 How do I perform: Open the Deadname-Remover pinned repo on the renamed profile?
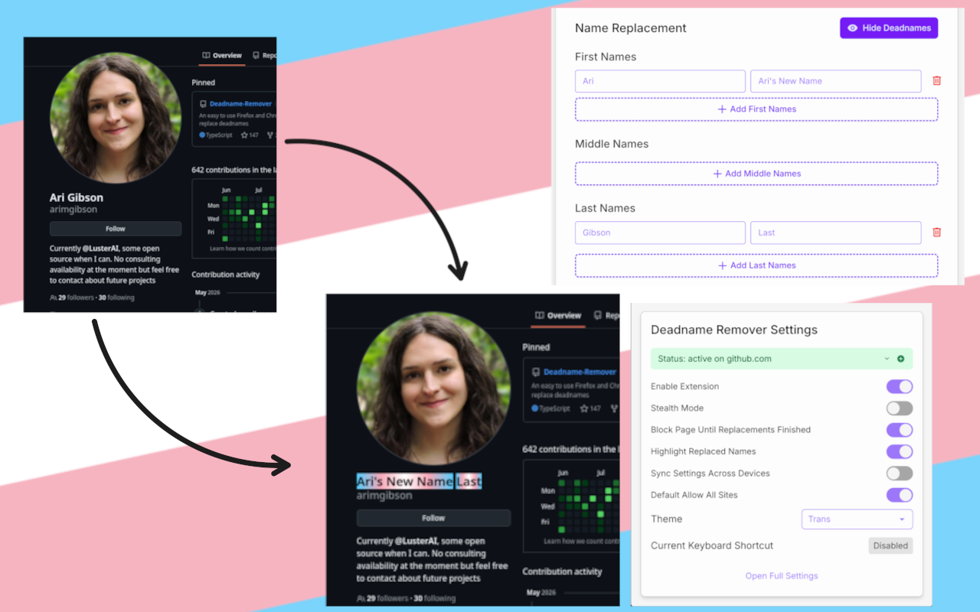(x=580, y=372)
